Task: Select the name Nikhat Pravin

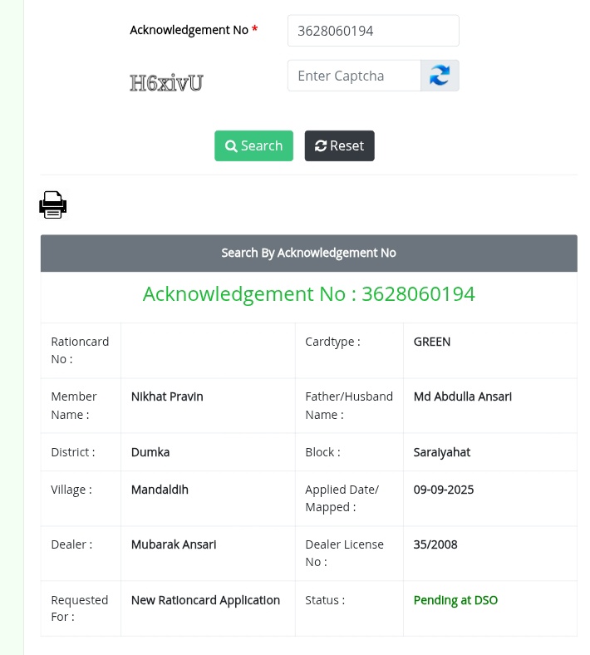Action: 167,396
